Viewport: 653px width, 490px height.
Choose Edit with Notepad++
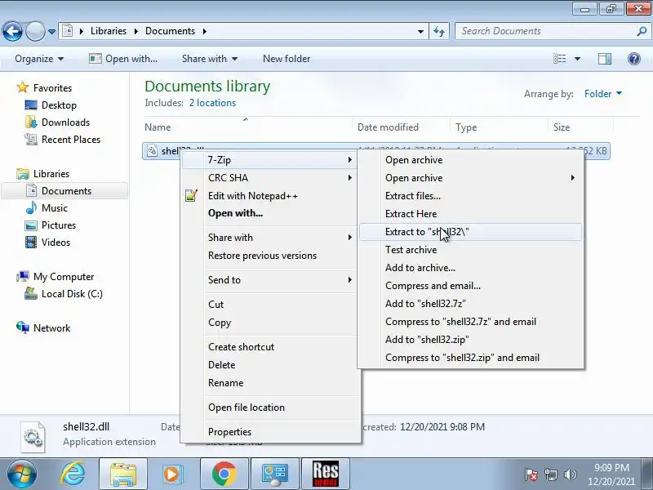click(x=269, y=196)
